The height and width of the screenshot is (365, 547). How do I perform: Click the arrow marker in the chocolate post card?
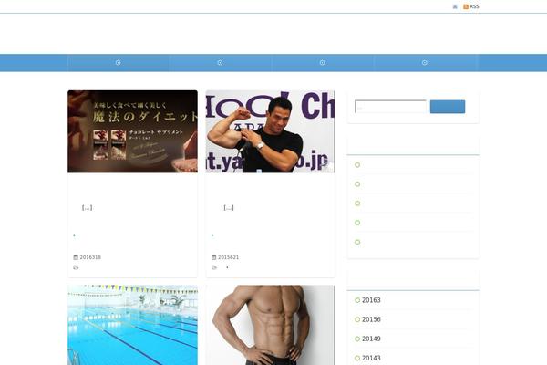tap(74, 235)
